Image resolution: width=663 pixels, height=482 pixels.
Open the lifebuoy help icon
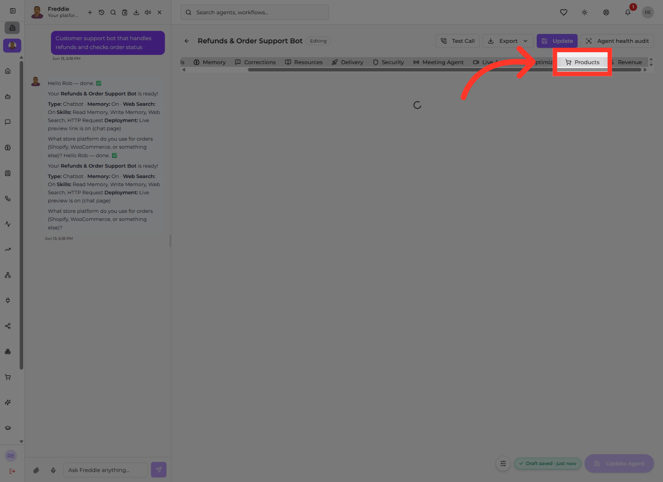606,12
